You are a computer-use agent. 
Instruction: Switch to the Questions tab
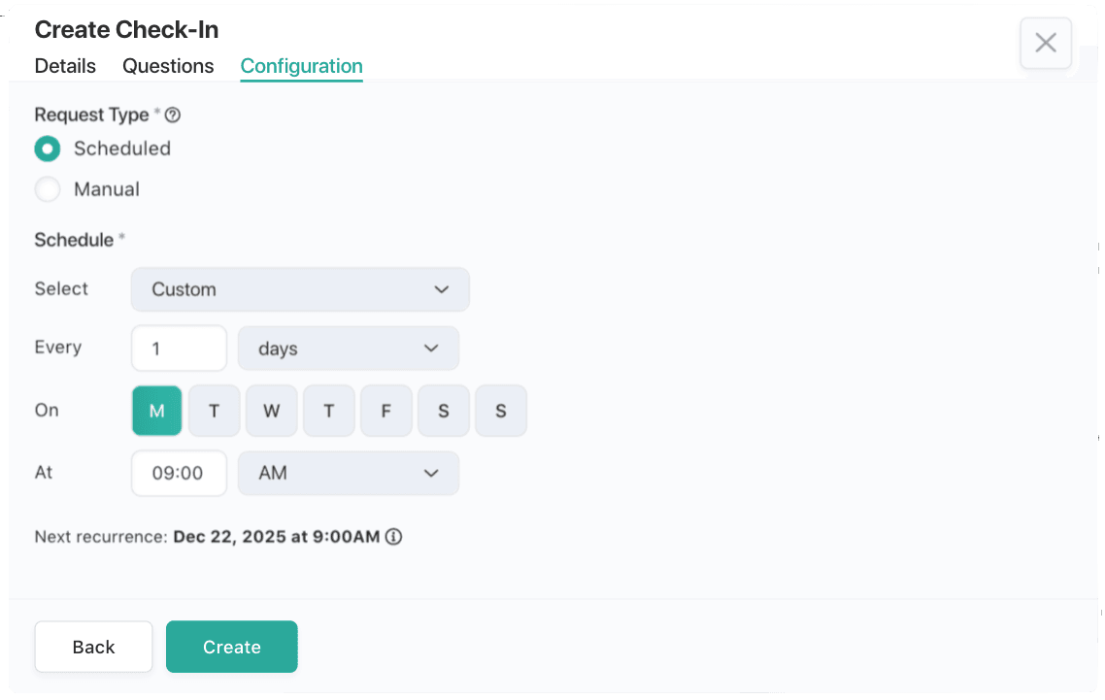pyautogui.click(x=167, y=66)
